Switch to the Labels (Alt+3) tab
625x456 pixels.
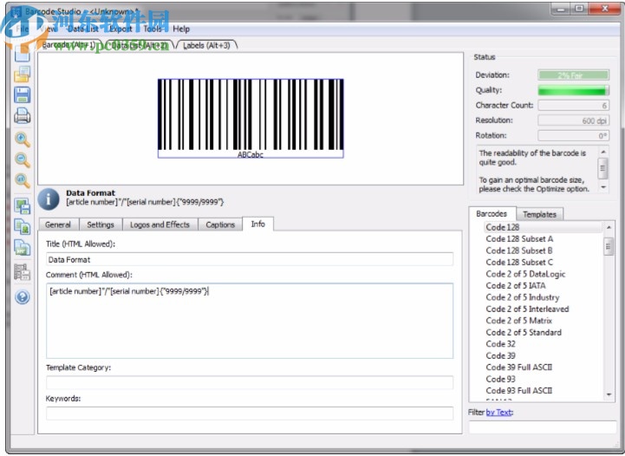click(206, 45)
